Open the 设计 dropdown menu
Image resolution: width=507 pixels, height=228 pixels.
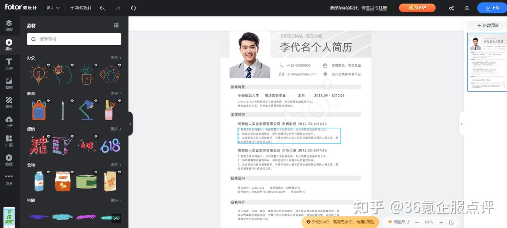(52, 8)
